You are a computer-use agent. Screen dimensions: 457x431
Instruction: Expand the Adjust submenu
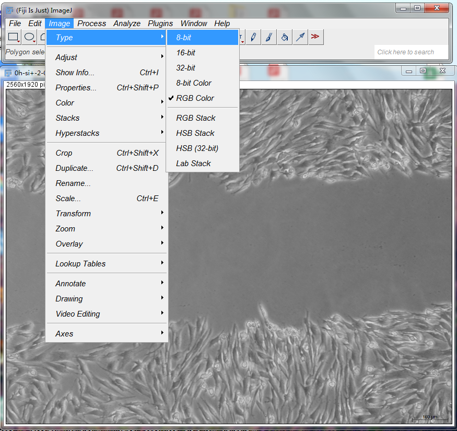pyautogui.click(x=107, y=57)
